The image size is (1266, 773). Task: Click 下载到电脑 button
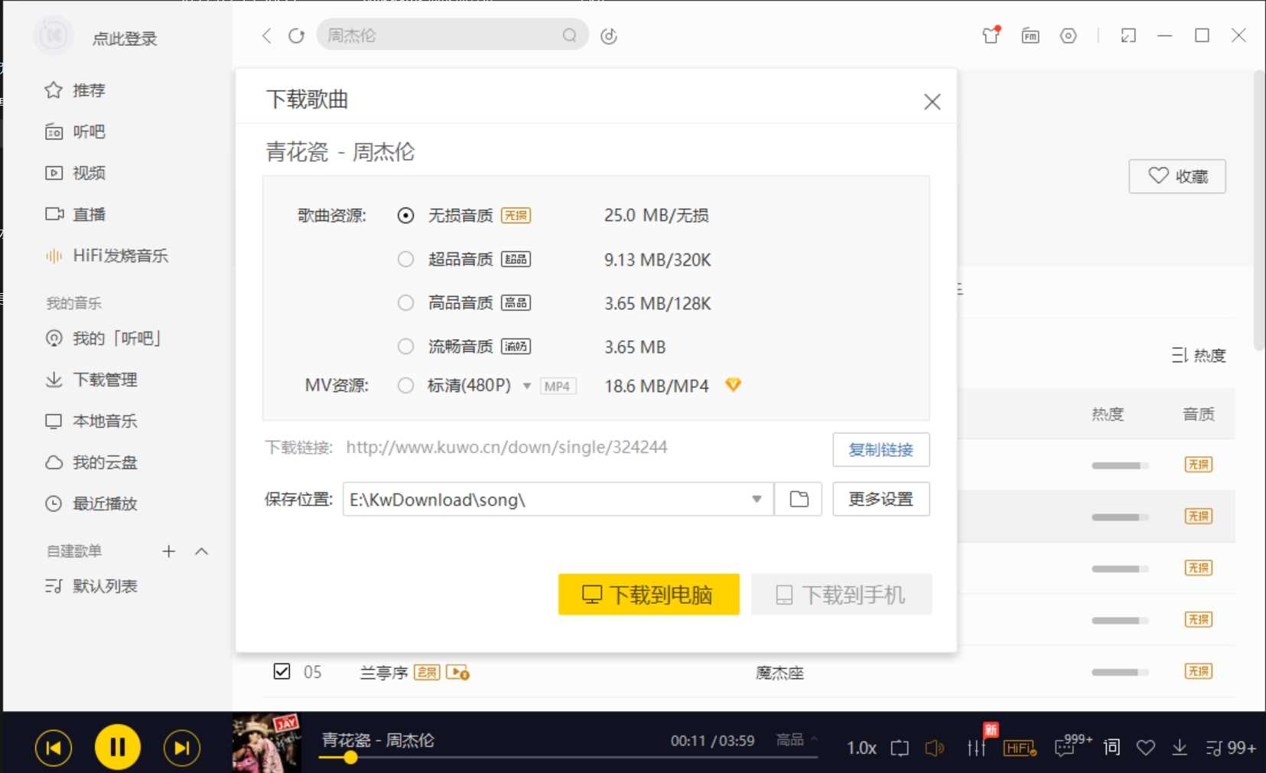click(x=649, y=594)
